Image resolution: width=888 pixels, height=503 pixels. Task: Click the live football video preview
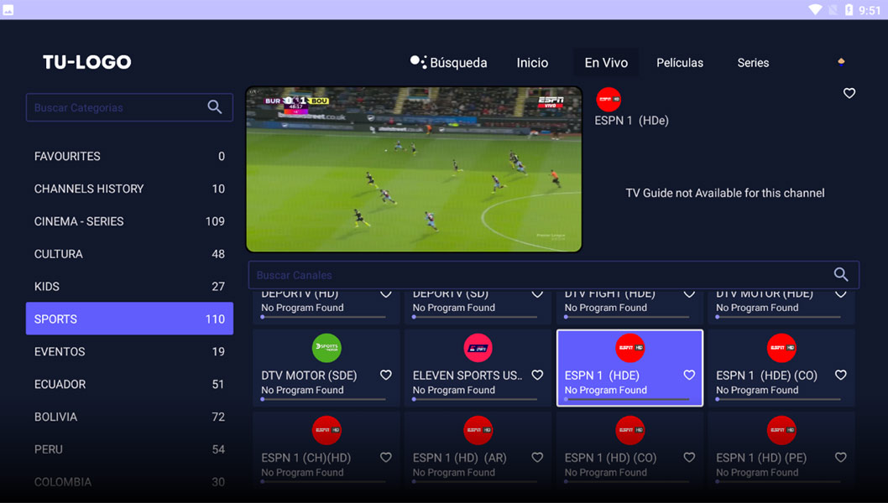pyautogui.click(x=414, y=169)
